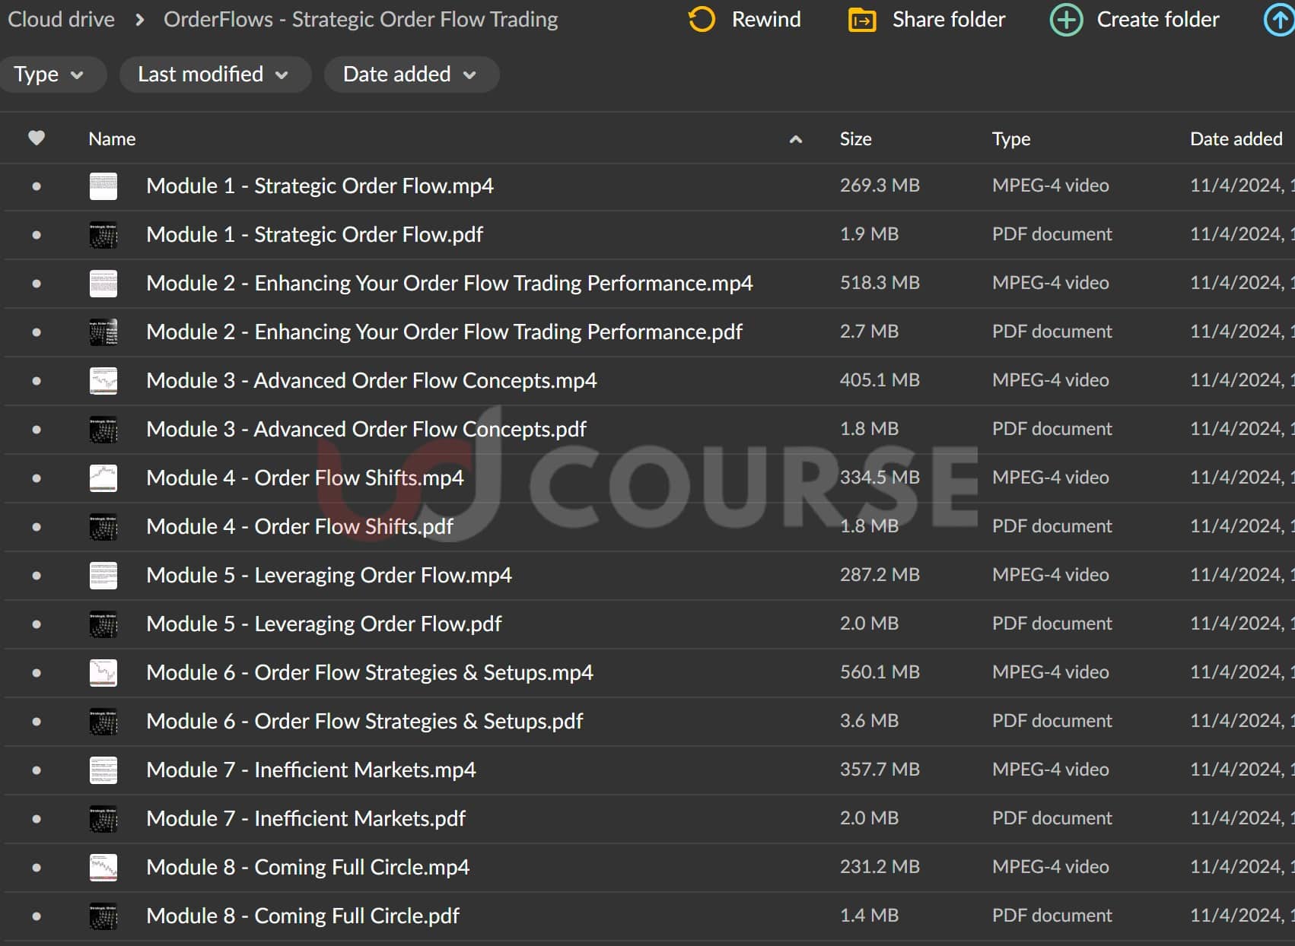1295x946 pixels.
Task: Click Module 8 Coming Full Circle.pdf icon
Action: pyautogui.click(x=103, y=916)
